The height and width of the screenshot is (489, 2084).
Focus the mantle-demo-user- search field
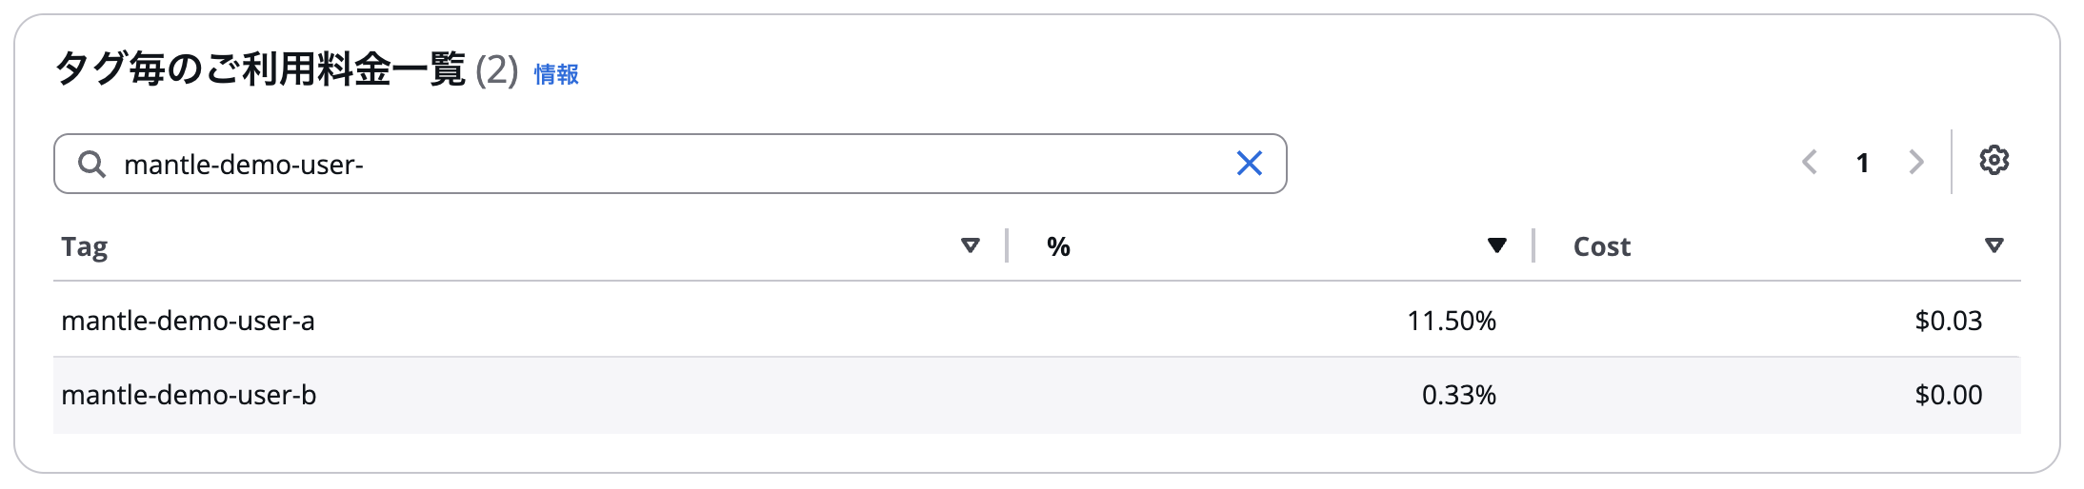click(670, 164)
